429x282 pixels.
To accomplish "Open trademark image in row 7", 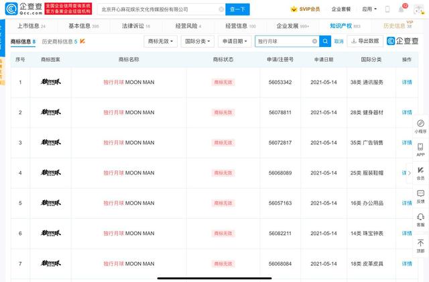I will [x=51, y=263].
